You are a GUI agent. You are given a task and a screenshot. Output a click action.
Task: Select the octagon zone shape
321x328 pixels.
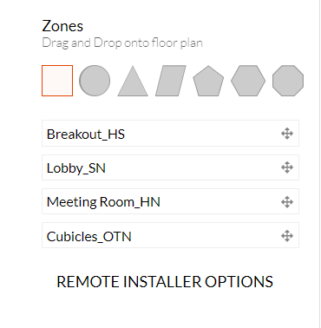288,81
